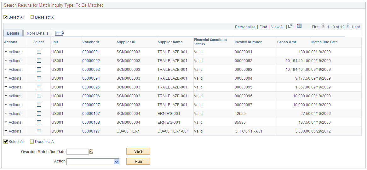The image size is (367, 170).
Task: Check top Select All checkbox
Action: pos(6,17)
